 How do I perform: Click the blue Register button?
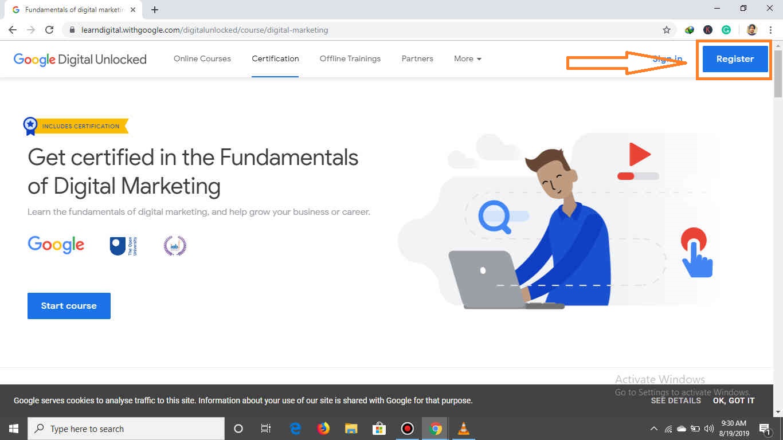[x=735, y=58]
